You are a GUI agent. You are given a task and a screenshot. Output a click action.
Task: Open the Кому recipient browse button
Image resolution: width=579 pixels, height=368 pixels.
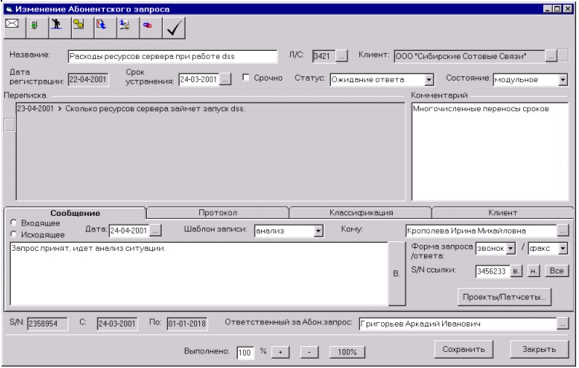pyautogui.click(x=563, y=231)
